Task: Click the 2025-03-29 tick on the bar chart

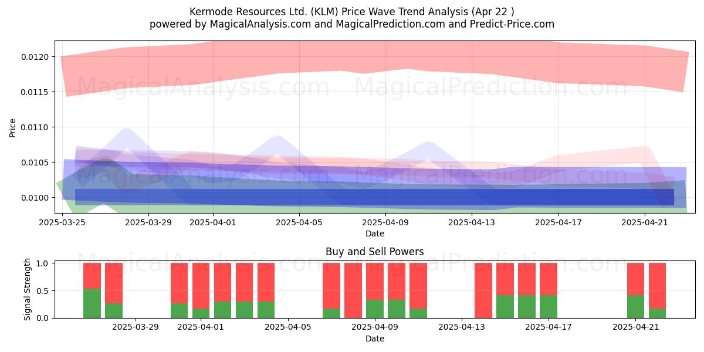Action: [x=136, y=327]
